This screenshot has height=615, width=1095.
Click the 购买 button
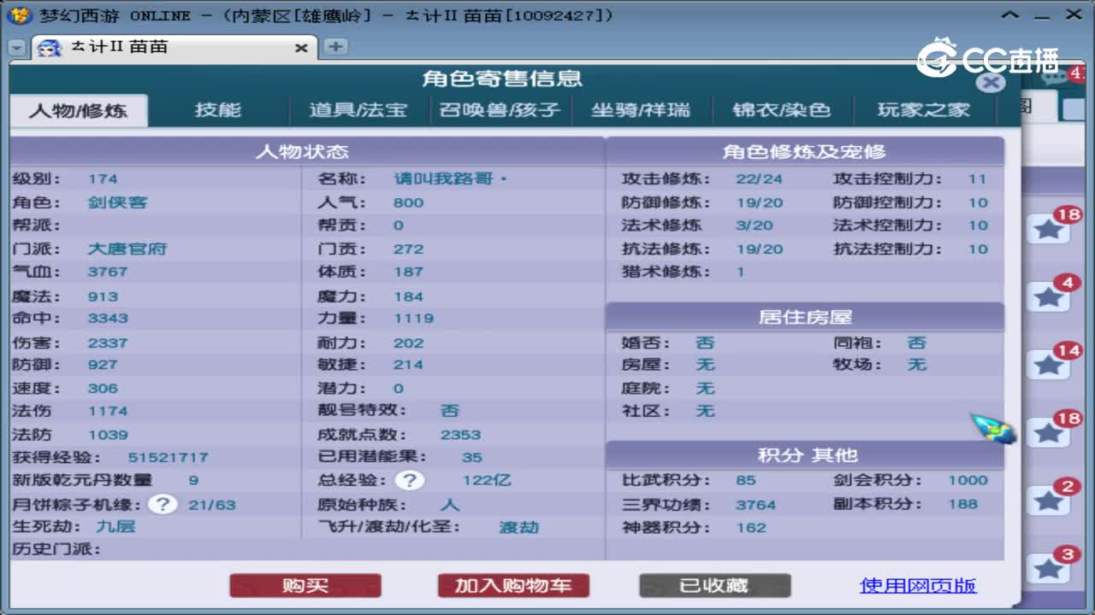tap(305, 587)
